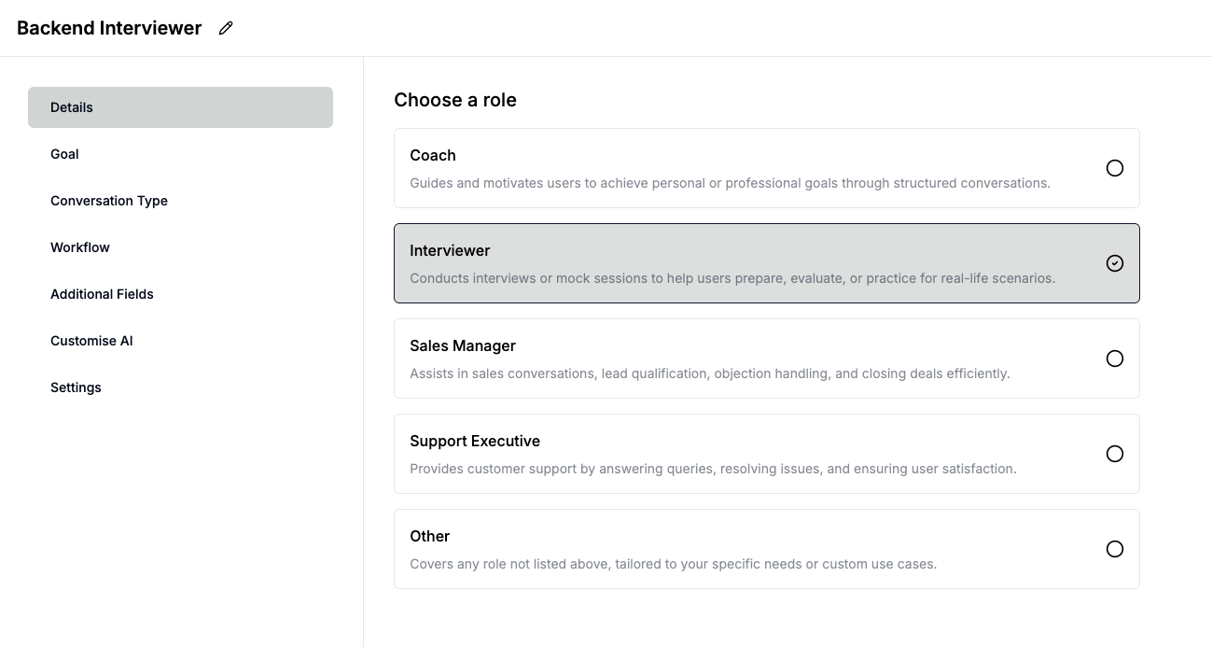Viewport: 1212px width, 647px height.
Task: Open the Customise AI section
Action: pos(91,341)
